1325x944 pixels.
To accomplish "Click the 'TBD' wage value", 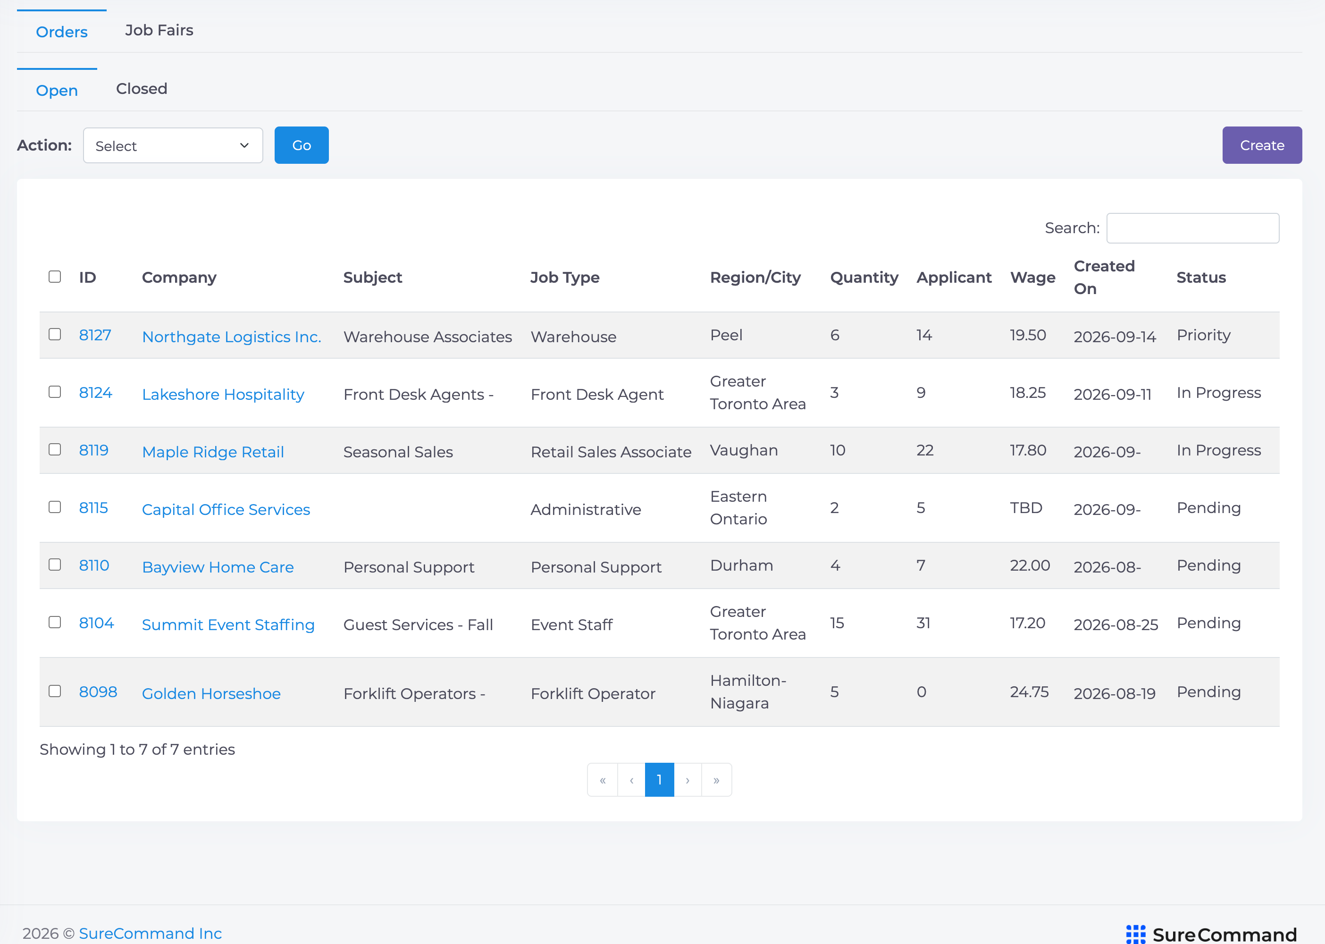I will tap(1026, 507).
